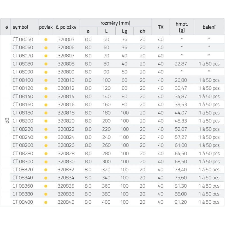Click the 'rozměry [mm]' header
Image resolution: width=225 pixels, height=225 pixels.
pyautogui.click(x=115, y=23)
